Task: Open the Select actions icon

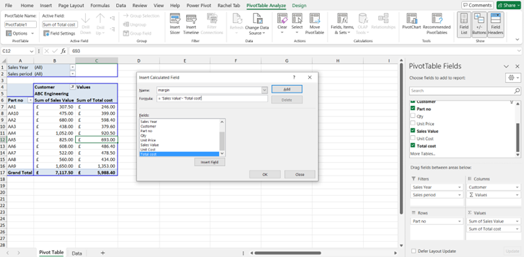Action: click(297, 24)
